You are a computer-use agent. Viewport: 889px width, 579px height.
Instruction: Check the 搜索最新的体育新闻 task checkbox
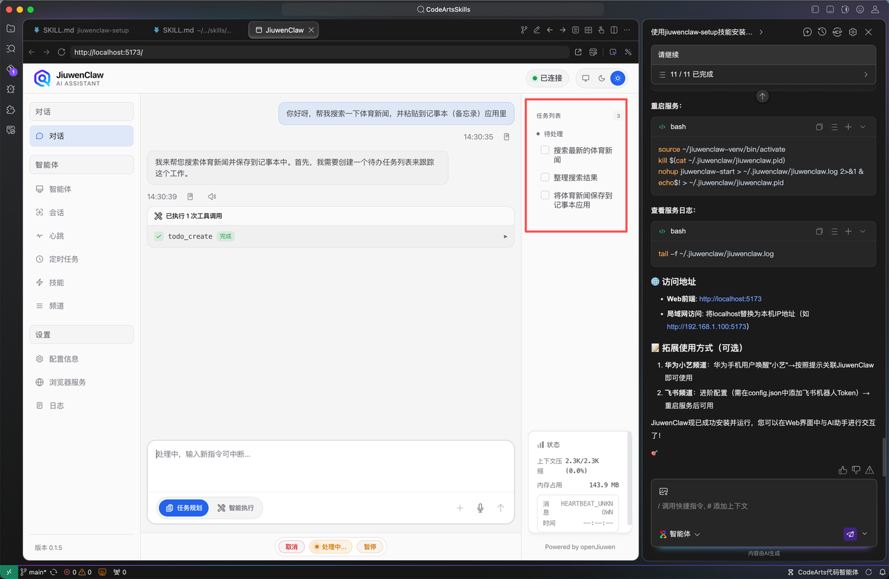pyautogui.click(x=545, y=150)
